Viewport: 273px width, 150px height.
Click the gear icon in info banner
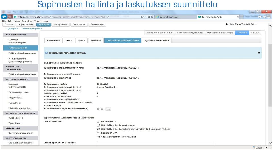pyautogui.click(x=259, y=53)
